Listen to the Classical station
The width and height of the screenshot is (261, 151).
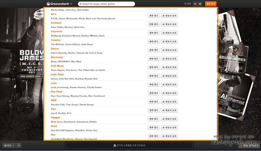click(x=169, y=33)
